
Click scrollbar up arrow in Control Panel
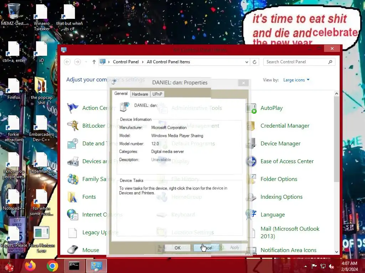336,93
